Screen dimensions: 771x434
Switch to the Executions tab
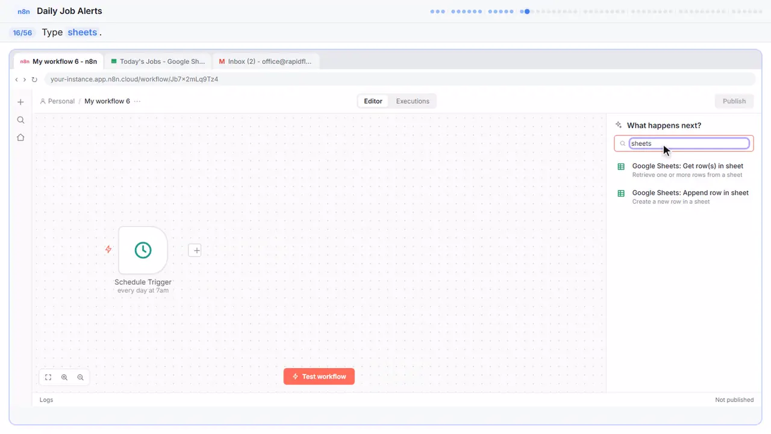click(x=413, y=101)
